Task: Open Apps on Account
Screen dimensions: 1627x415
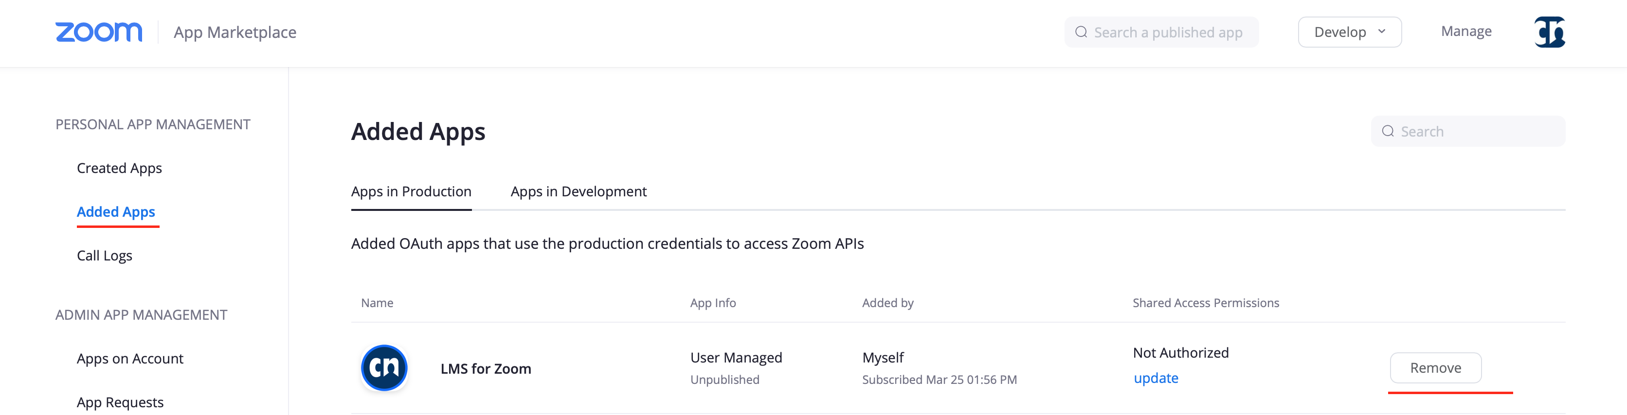Action: [130, 359]
